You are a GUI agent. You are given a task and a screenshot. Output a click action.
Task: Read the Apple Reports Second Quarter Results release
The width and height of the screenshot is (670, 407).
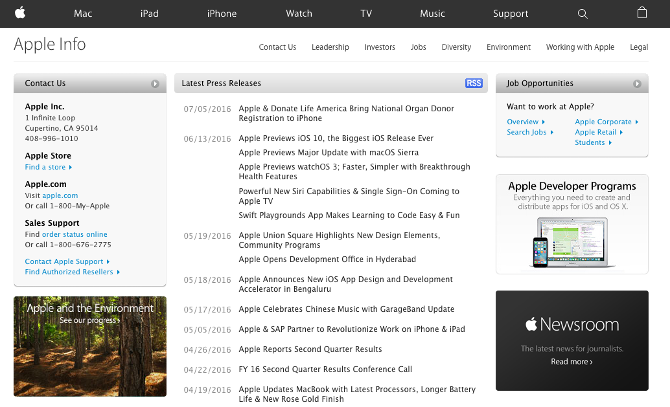310,349
